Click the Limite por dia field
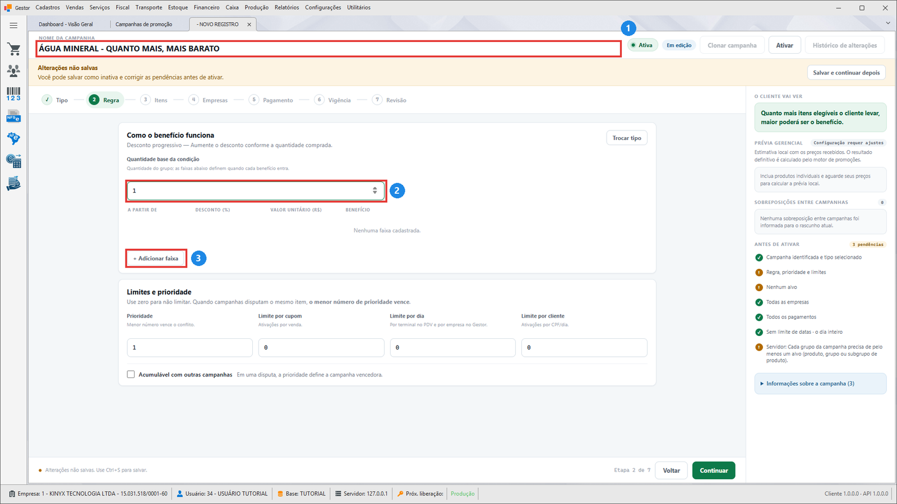This screenshot has height=504, width=897. tap(452, 348)
